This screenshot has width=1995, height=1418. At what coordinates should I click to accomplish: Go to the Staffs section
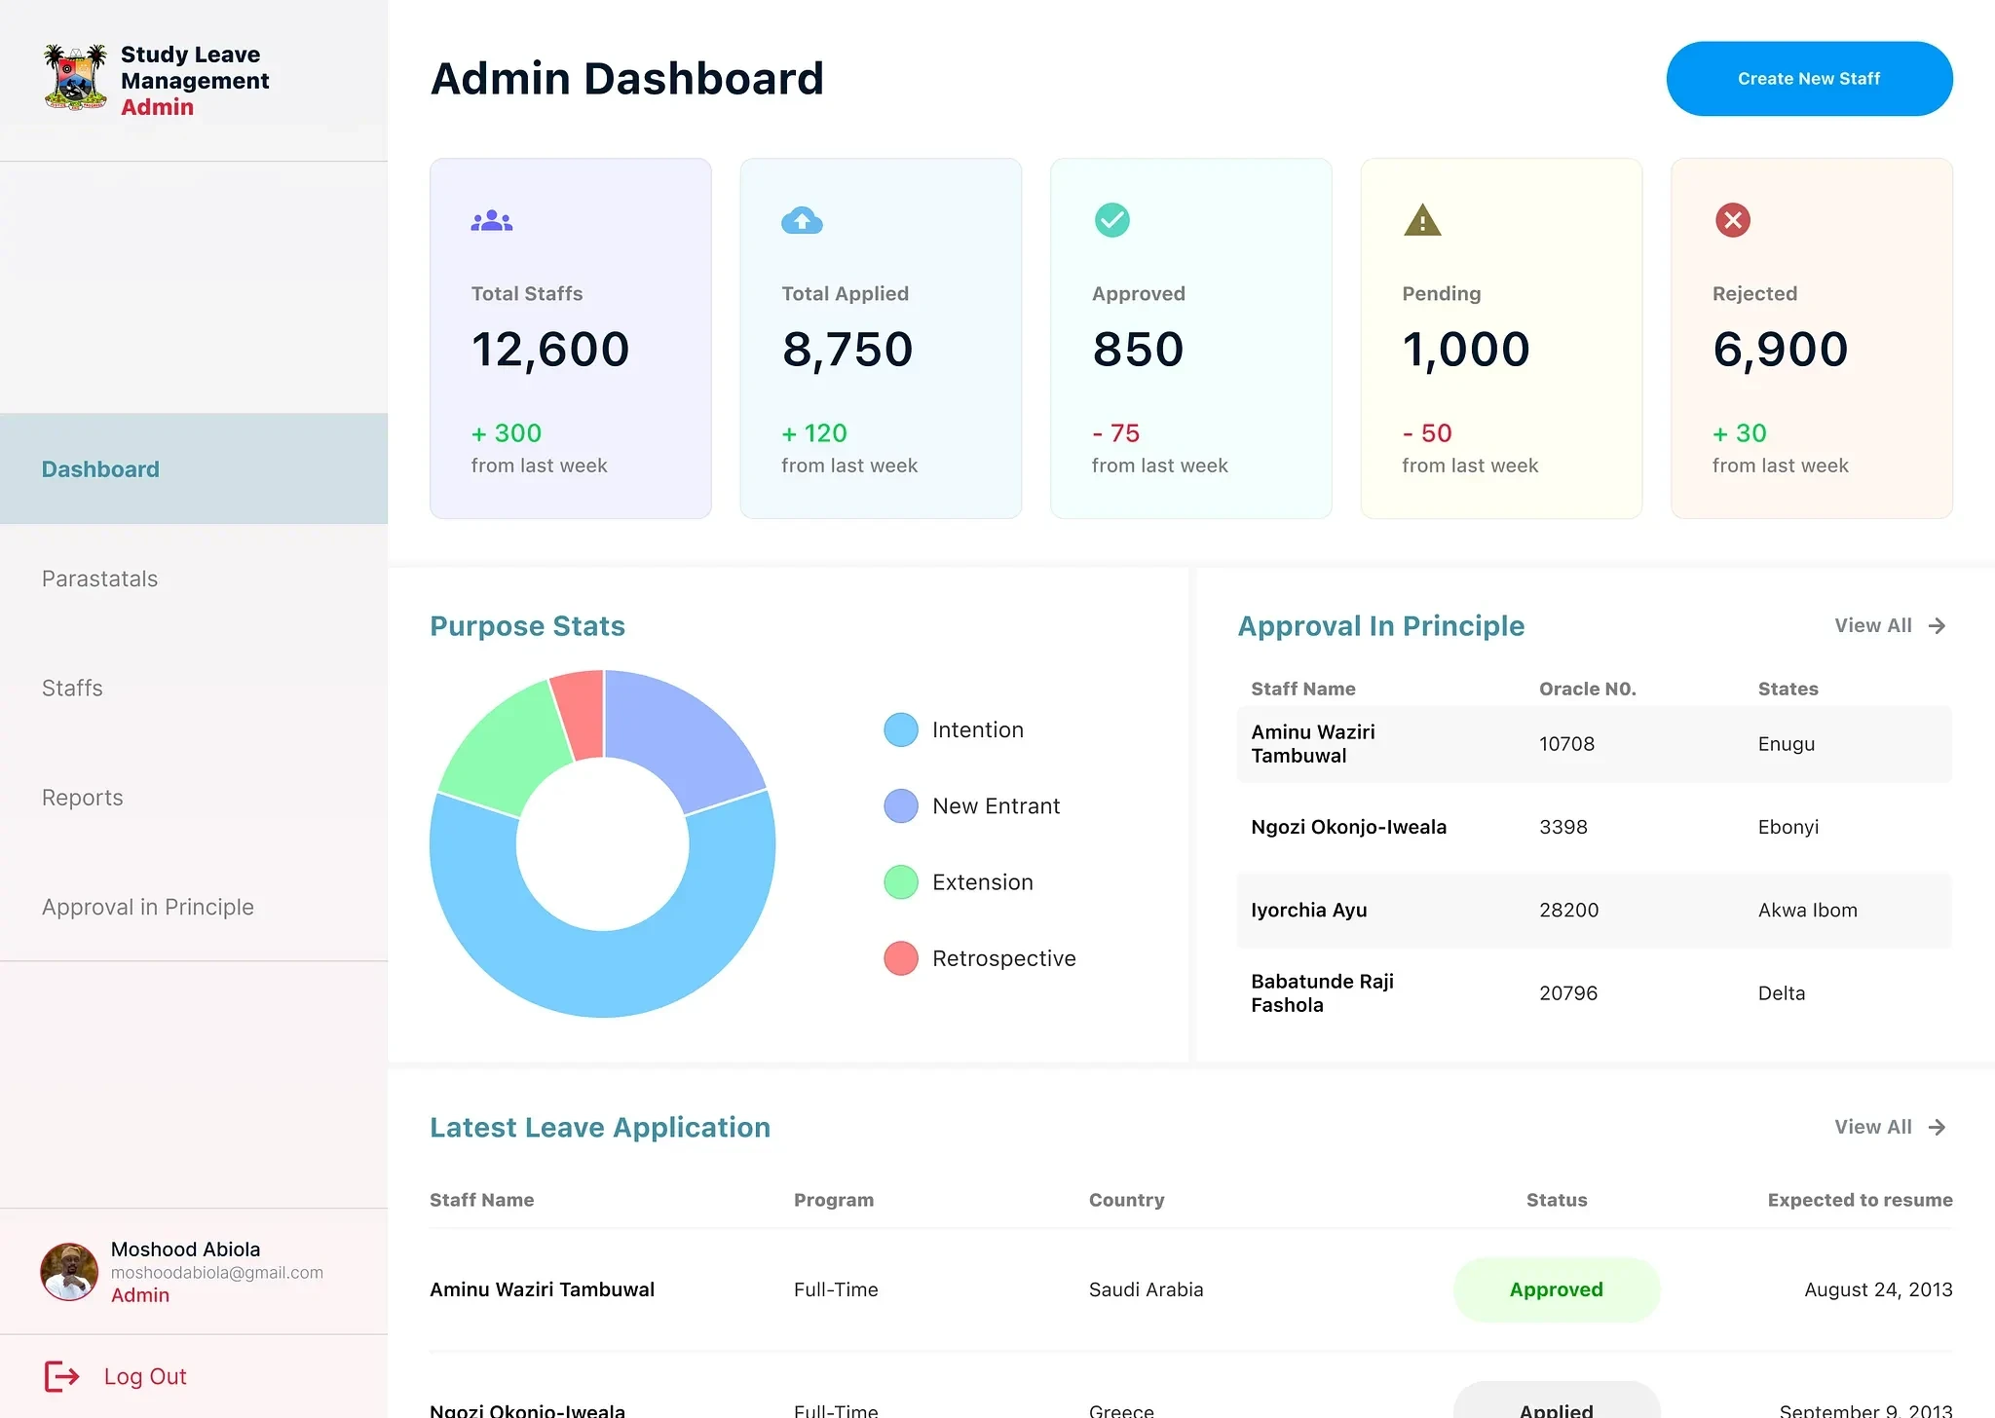click(72, 689)
